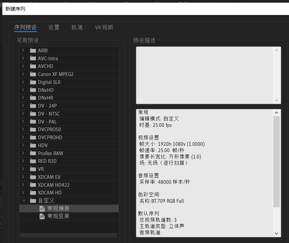289x243 pixels.
Task: Click the 自定义 folder icon
Action: click(33, 201)
